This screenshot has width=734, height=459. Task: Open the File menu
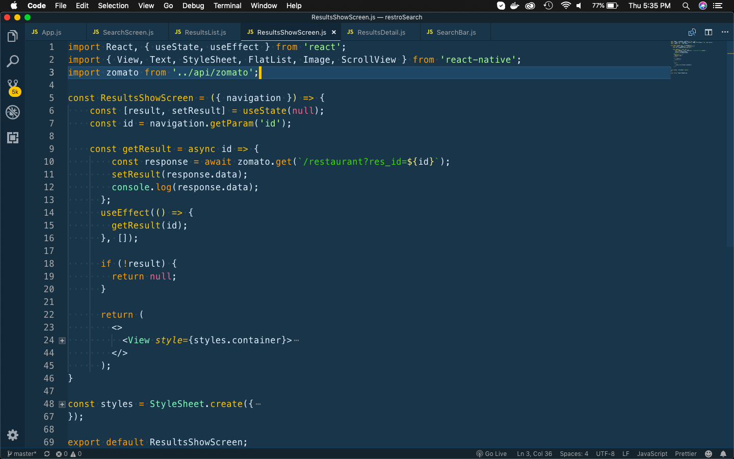pos(61,6)
